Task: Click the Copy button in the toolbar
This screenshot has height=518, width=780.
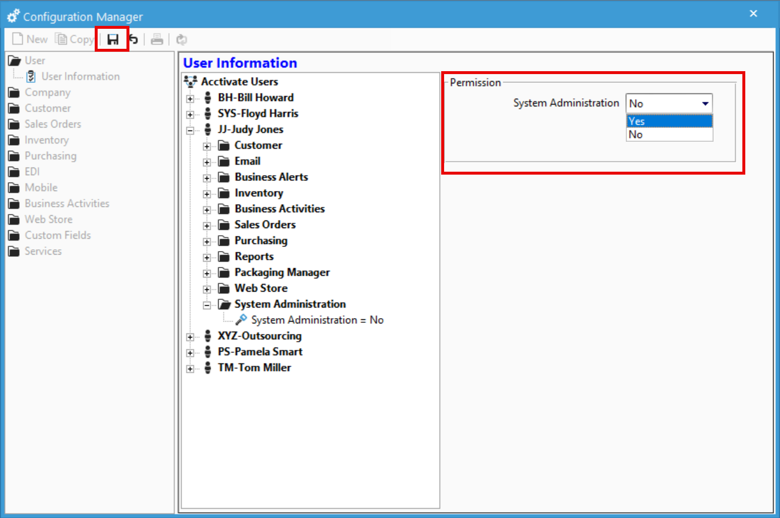Action: (74, 38)
